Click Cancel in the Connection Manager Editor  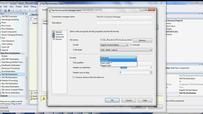[128, 100]
